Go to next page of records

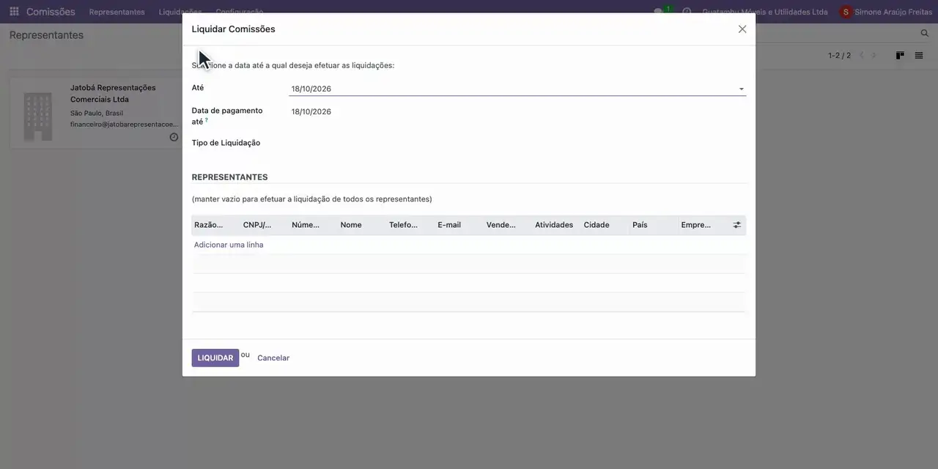pyautogui.click(x=874, y=56)
